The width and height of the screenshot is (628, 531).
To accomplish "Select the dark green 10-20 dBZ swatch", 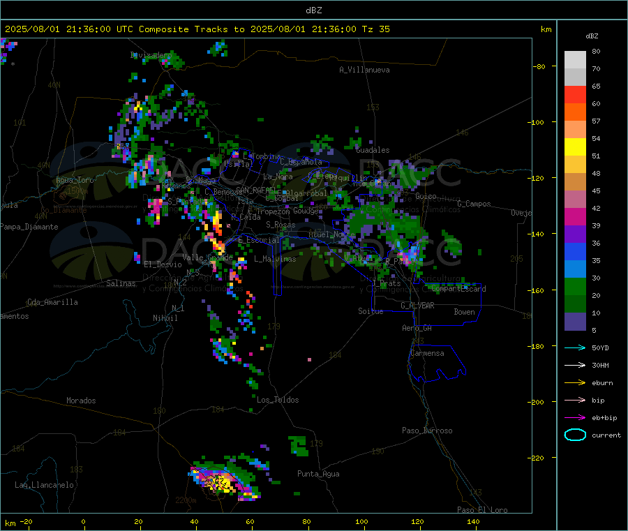I will (x=575, y=304).
